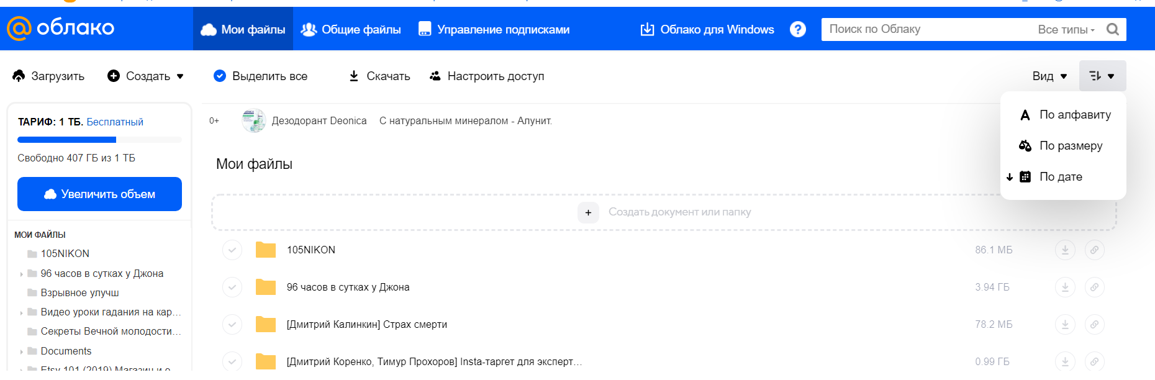Open Управление подписками tab

point(494,29)
